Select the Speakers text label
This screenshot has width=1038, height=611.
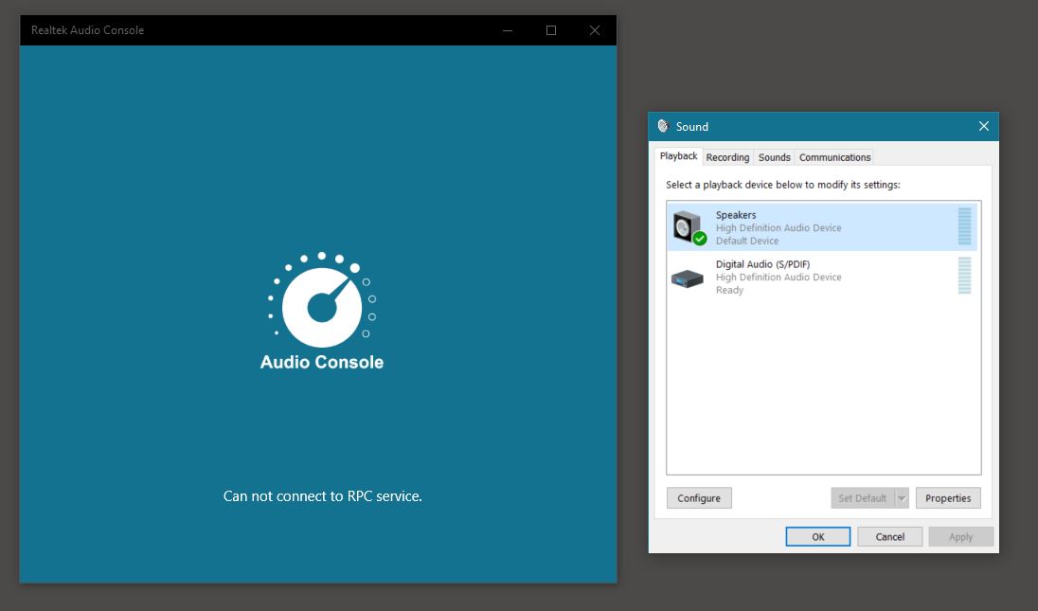click(x=736, y=215)
